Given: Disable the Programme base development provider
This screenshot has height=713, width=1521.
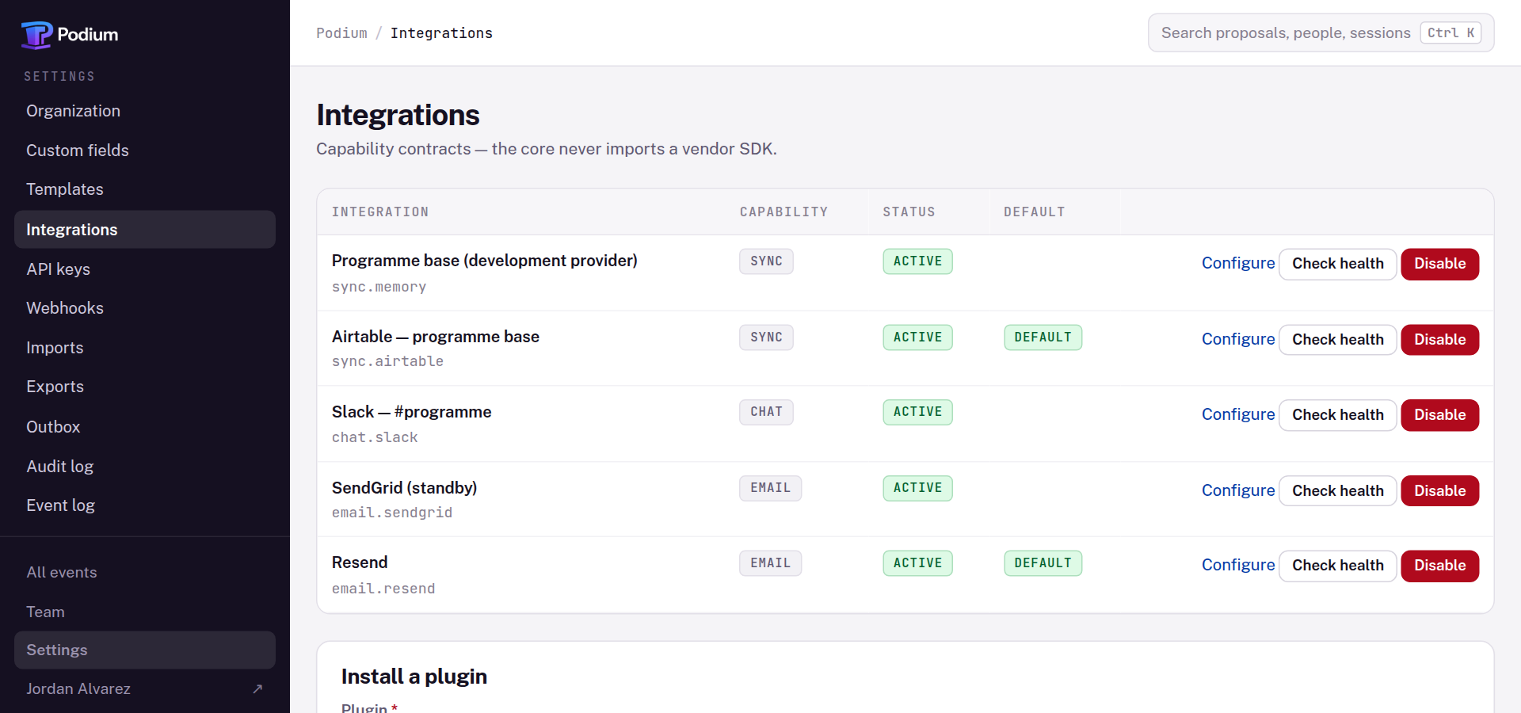Looking at the screenshot, I should [1439, 264].
